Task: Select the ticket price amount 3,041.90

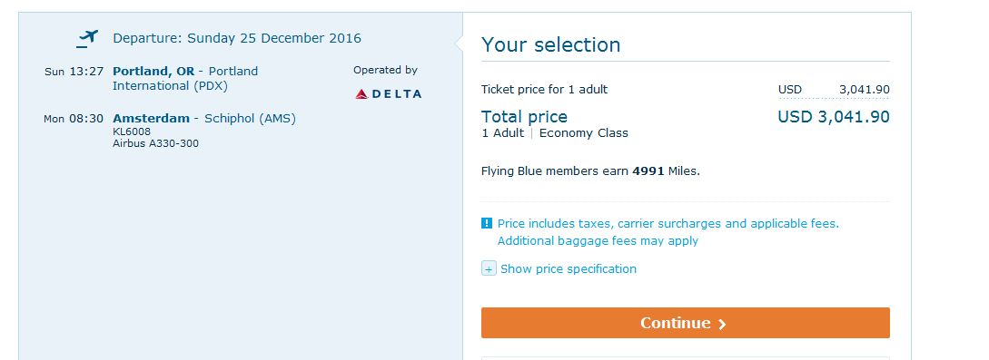Action: (x=864, y=90)
